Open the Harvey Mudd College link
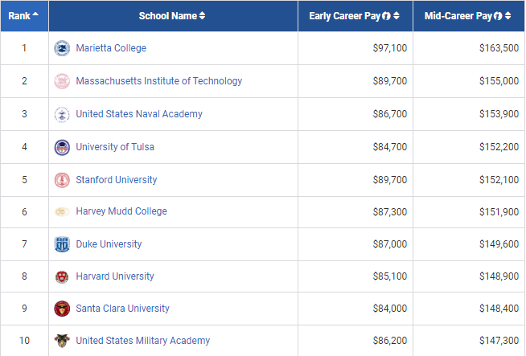The image size is (526, 356). [121, 211]
